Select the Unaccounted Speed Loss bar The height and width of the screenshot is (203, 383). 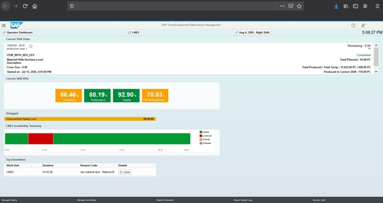(x=80, y=119)
